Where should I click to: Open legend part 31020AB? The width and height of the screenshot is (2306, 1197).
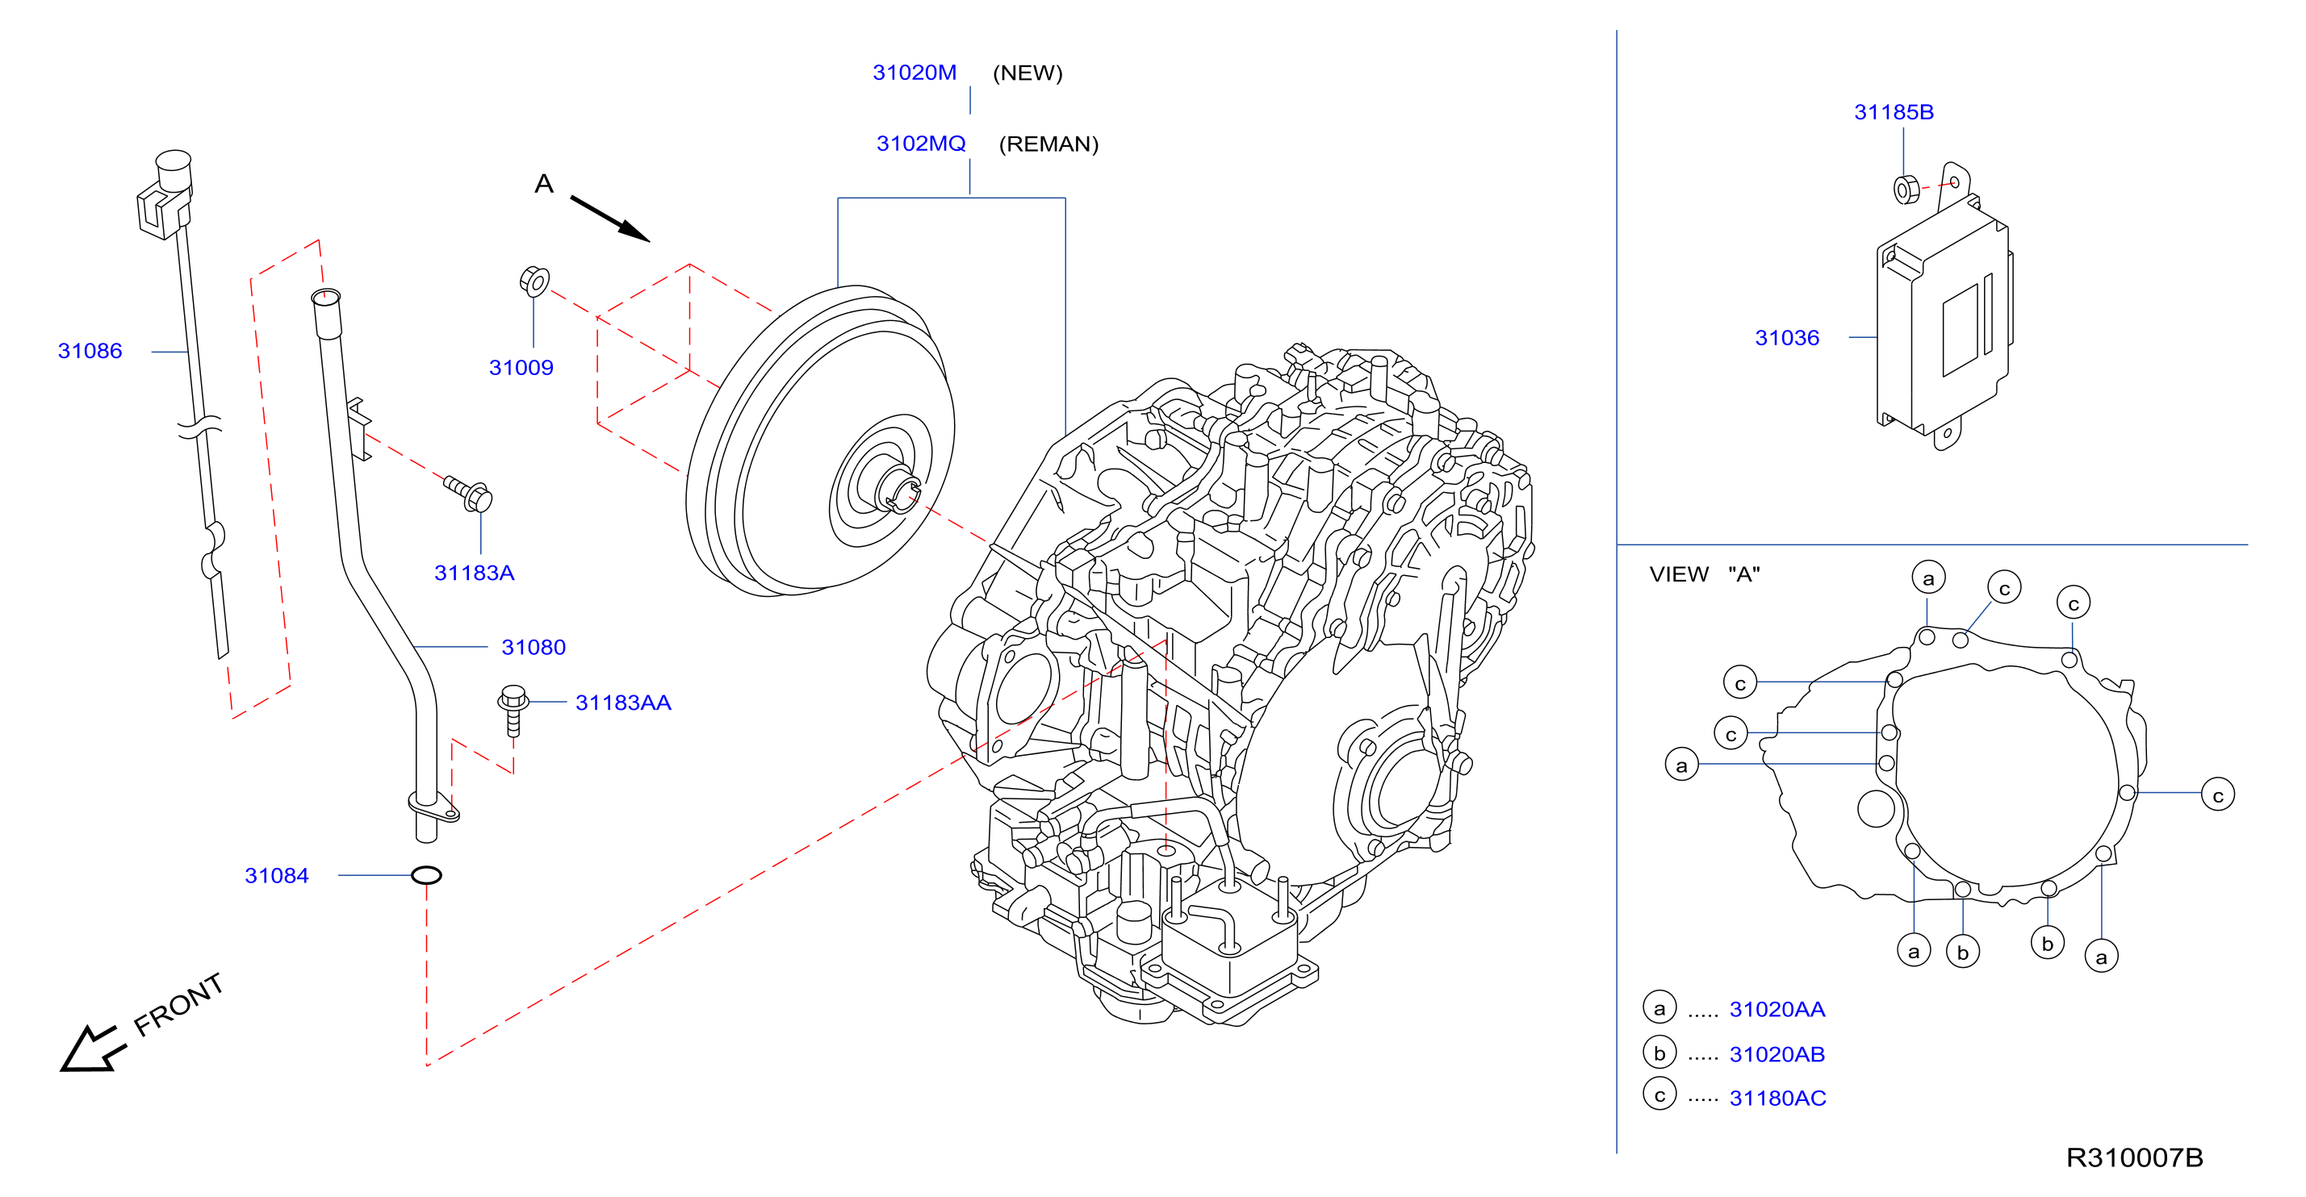1777,1054
